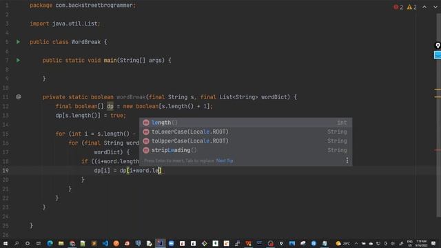
Task: Choose toLowerCase(Locale.ROOT) from the completion list
Action: tap(245, 132)
